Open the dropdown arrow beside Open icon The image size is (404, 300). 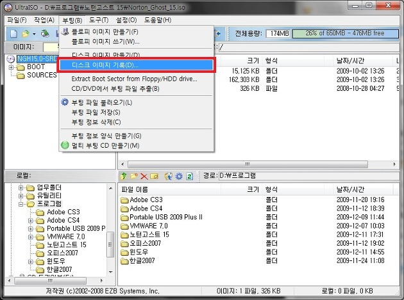(34, 34)
